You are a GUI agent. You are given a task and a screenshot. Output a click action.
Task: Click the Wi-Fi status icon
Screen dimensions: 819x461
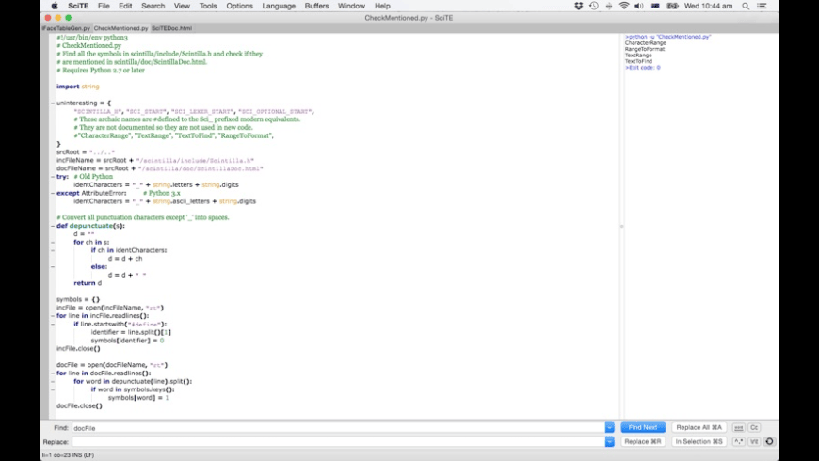click(623, 6)
